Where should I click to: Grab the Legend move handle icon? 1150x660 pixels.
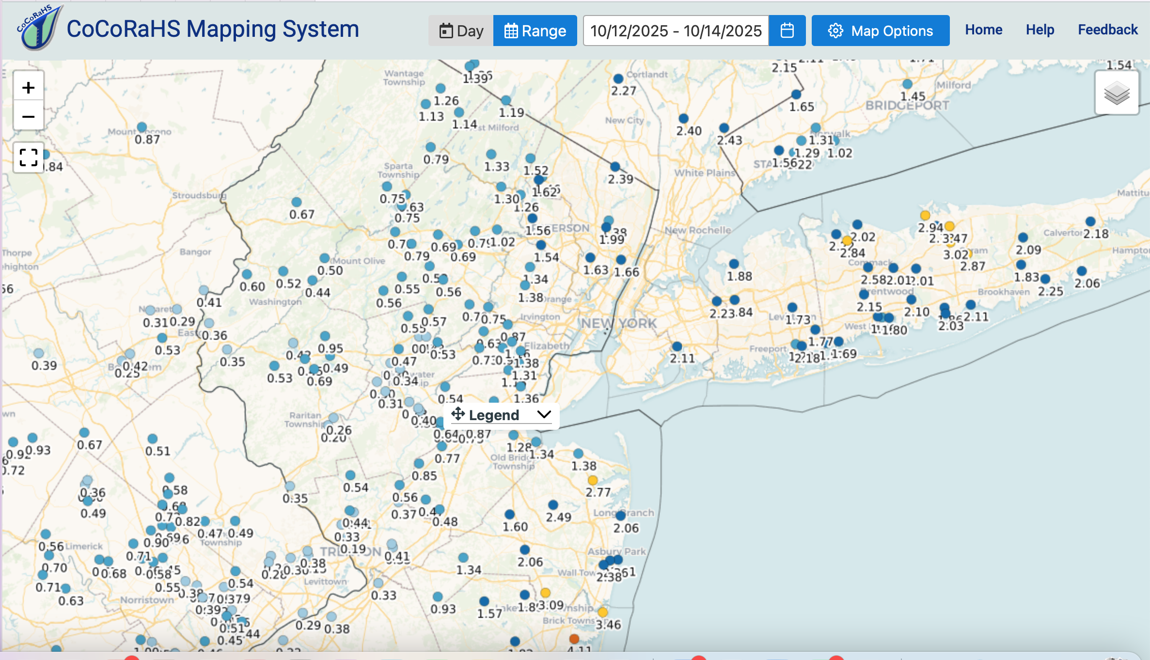point(458,414)
